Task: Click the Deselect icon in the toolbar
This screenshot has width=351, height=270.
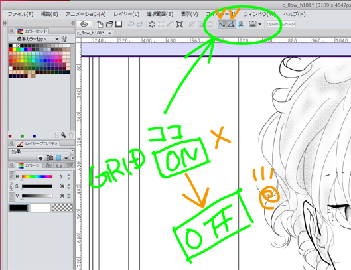Action: click(192, 24)
